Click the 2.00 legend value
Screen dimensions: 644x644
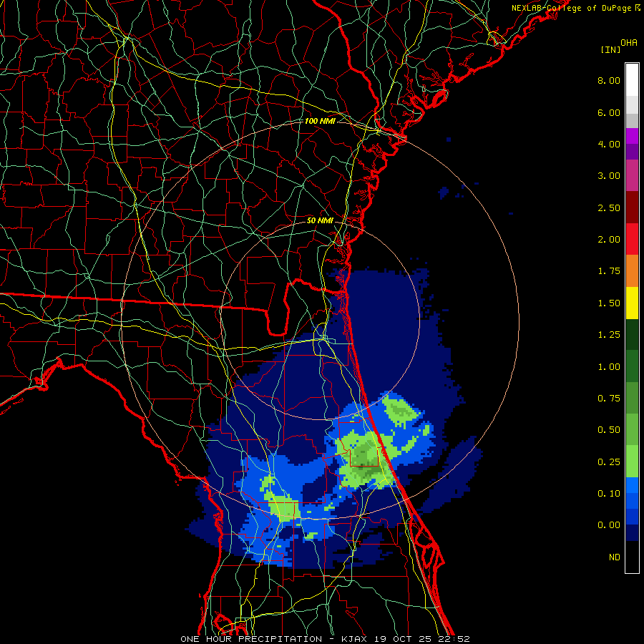(609, 240)
